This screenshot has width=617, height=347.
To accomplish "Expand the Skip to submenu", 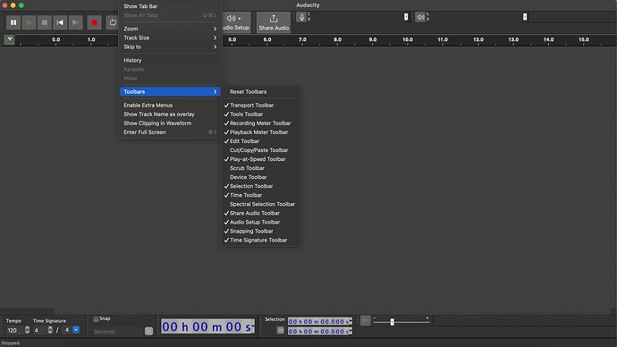I will click(x=170, y=47).
